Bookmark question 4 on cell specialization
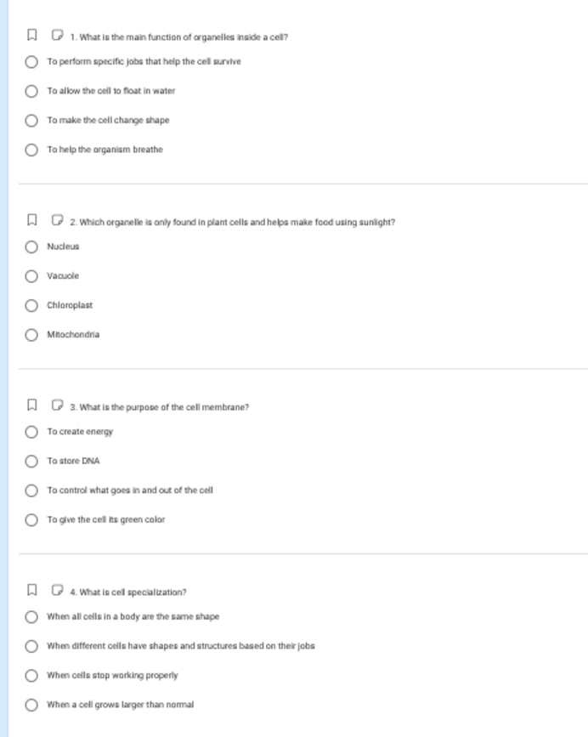This screenshot has width=588, height=737. point(32,590)
